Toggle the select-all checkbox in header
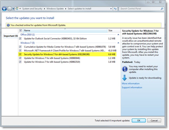Image resolution: width=169 pixels, height=130 pixels. point(21,30)
